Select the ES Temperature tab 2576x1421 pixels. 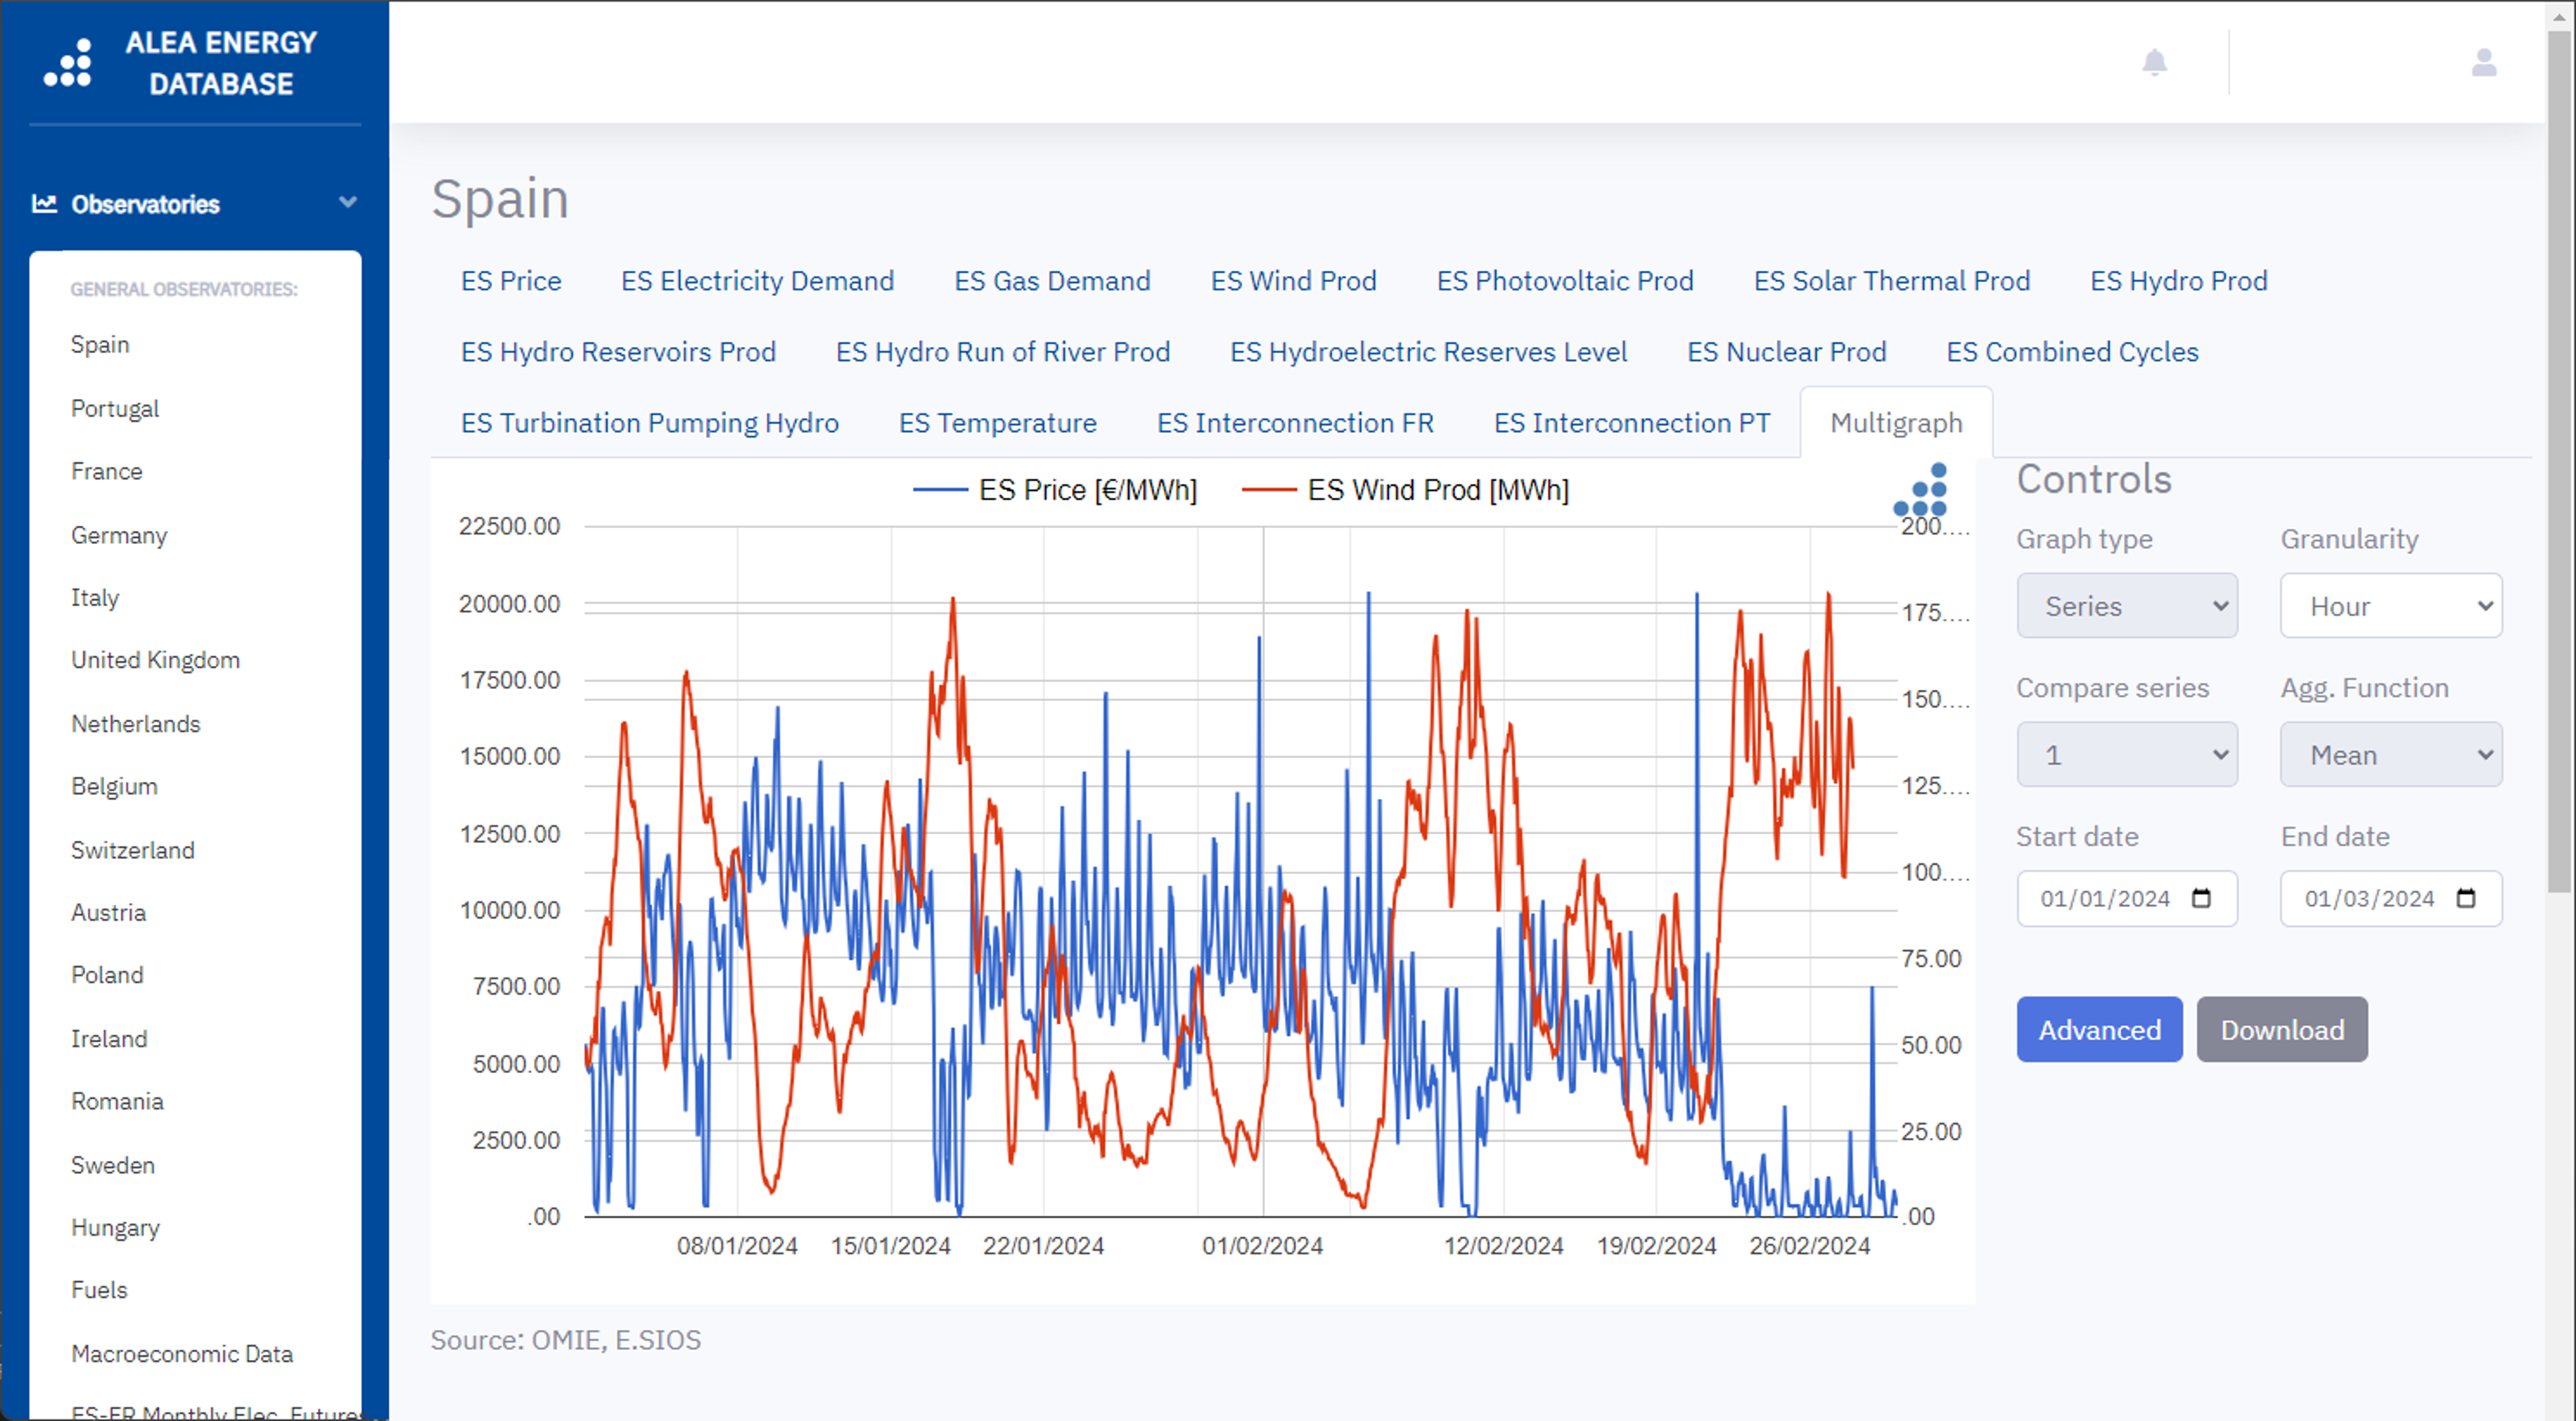(997, 423)
